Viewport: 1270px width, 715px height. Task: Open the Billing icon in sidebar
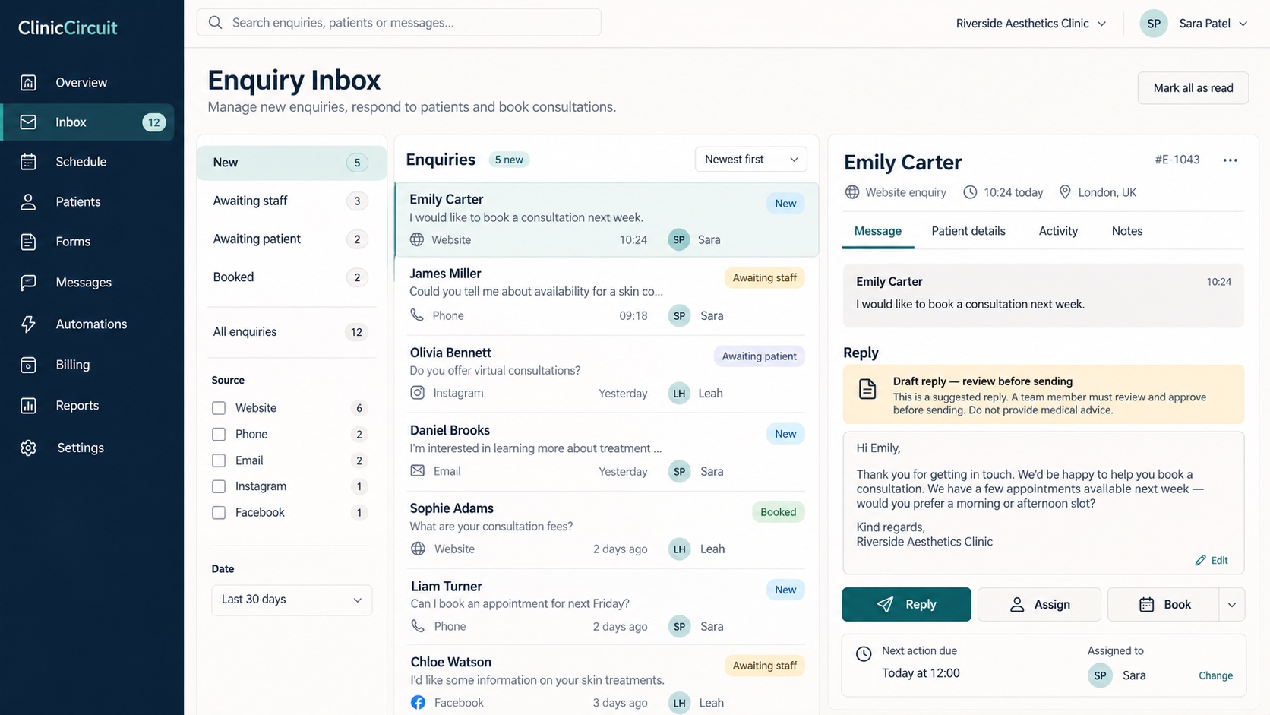coord(28,365)
